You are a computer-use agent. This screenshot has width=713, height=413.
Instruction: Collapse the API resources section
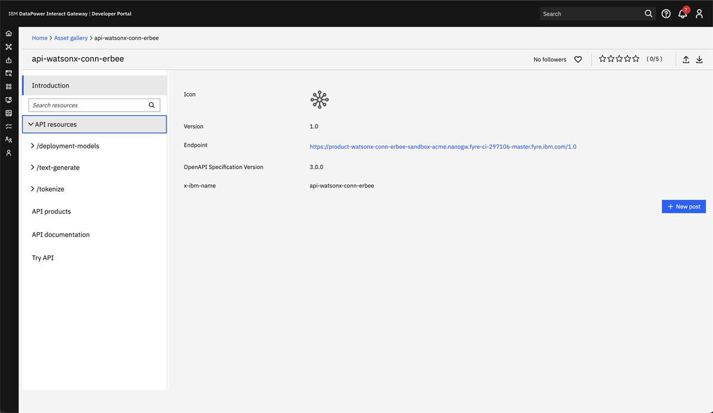coord(94,125)
